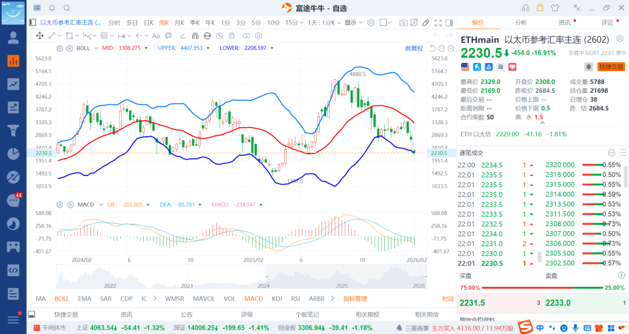
Task: Click the 快捷交易 quick trade button
Action: pos(611,67)
